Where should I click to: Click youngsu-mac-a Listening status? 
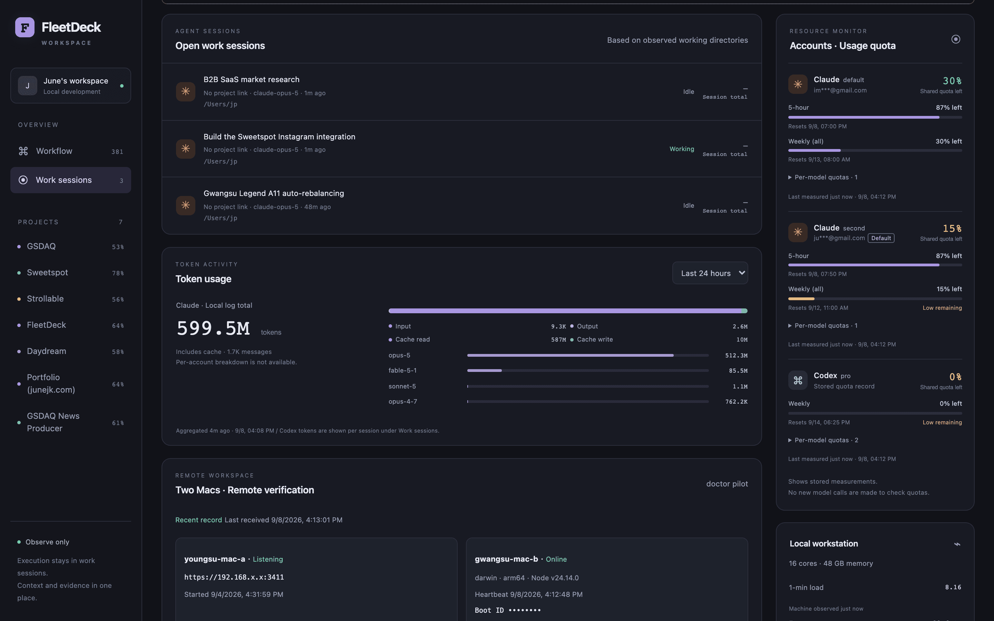[268, 559]
